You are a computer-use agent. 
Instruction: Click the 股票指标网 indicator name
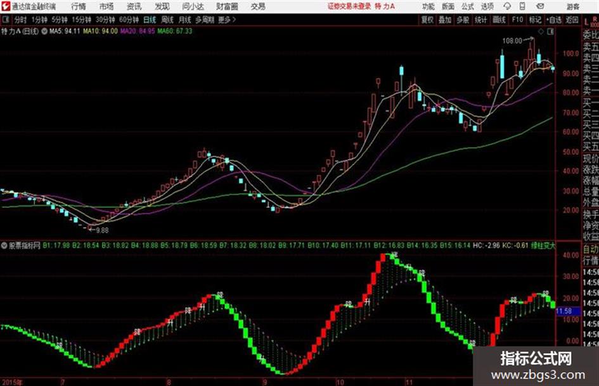coord(25,245)
